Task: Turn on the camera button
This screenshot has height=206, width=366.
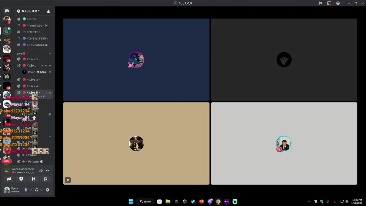Action: (9, 179)
